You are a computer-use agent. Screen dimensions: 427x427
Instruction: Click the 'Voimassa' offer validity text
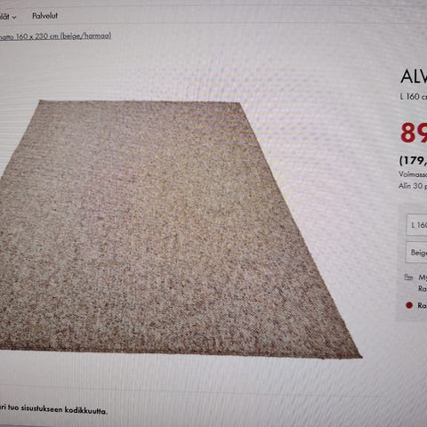pos(413,174)
